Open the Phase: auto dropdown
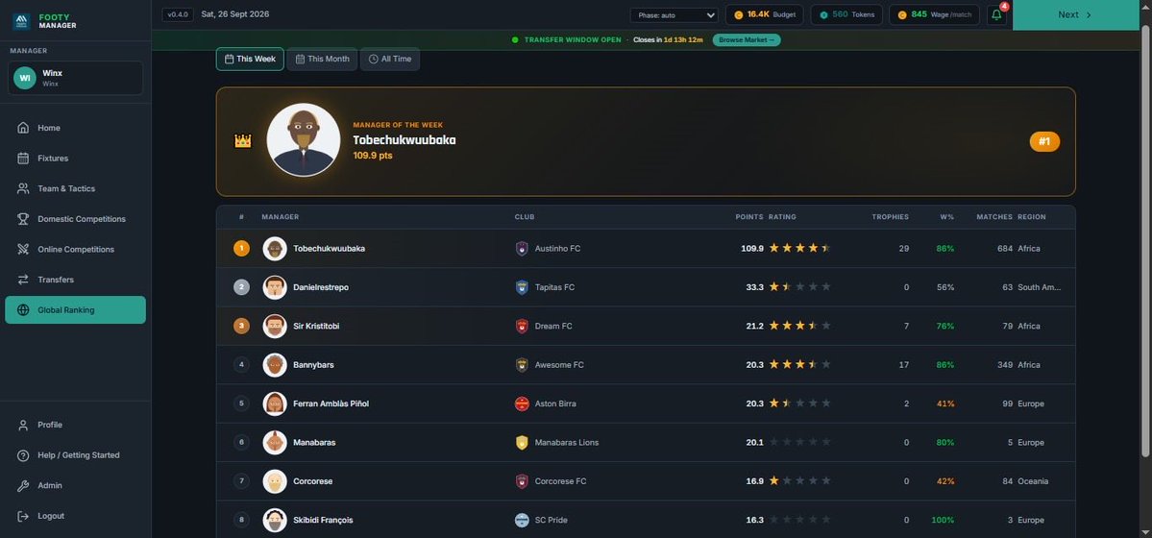The width and height of the screenshot is (1152, 538). point(674,14)
